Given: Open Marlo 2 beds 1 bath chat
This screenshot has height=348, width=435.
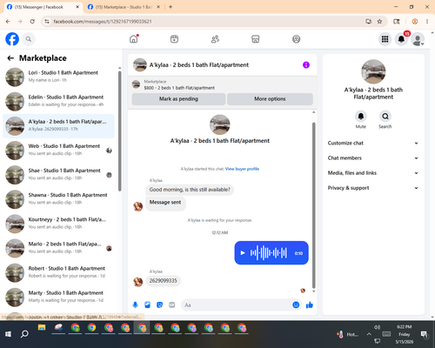Looking at the screenshot, I should (58, 248).
